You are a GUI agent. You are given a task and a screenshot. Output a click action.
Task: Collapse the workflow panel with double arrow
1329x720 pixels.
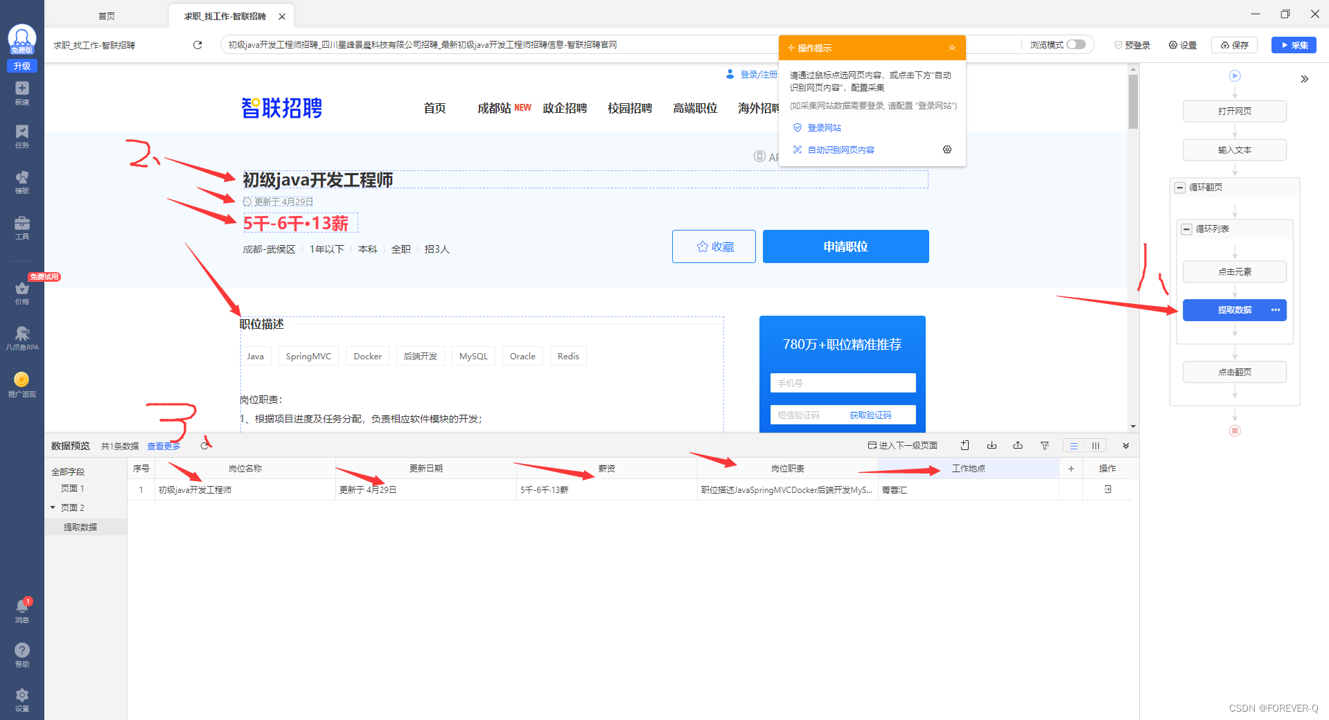pyautogui.click(x=1305, y=79)
